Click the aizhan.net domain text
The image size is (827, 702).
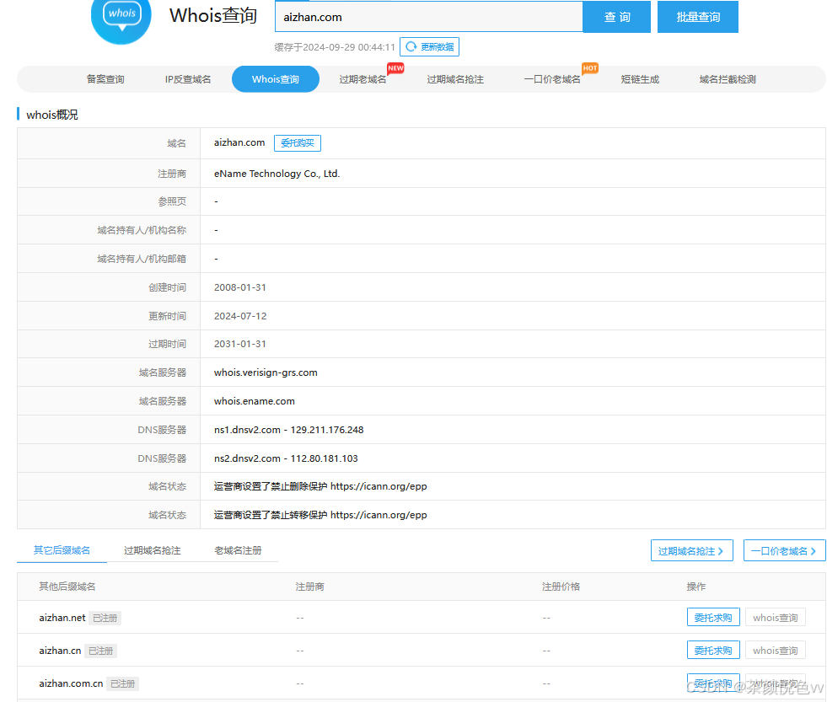62,618
